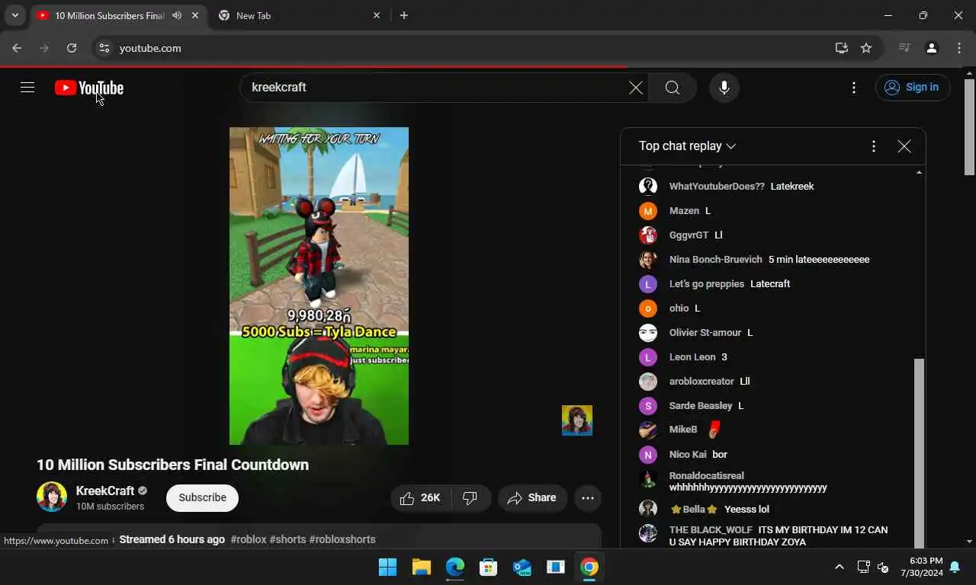Image resolution: width=976 pixels, height=585 pixels.
Task: Expand the Top chat replay dropdown
Action: [687, 146]
